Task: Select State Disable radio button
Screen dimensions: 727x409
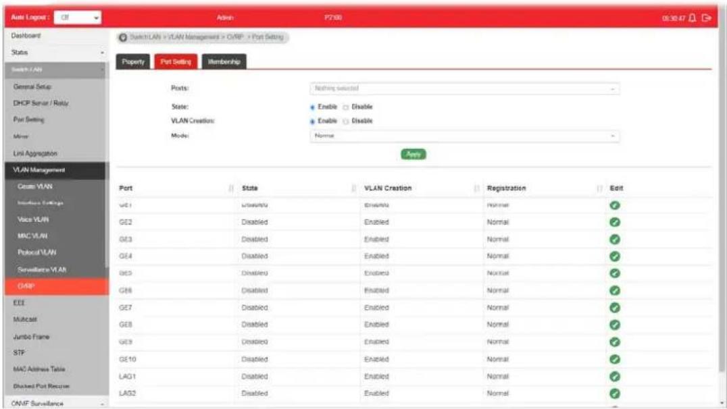Action: [x=345, y=107]
